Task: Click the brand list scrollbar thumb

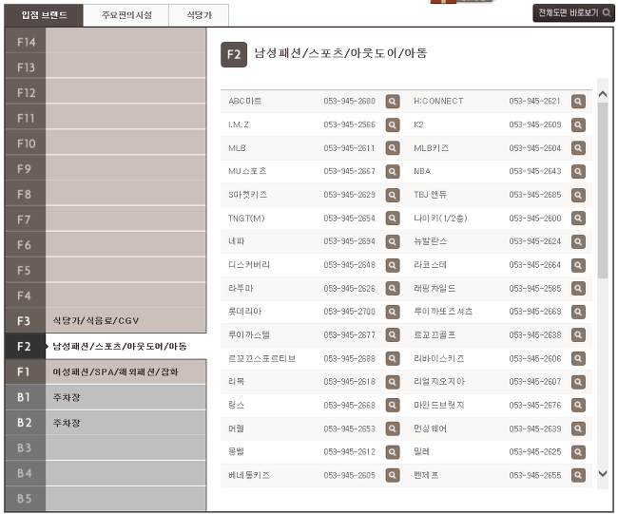Action: tap(603, 191)
